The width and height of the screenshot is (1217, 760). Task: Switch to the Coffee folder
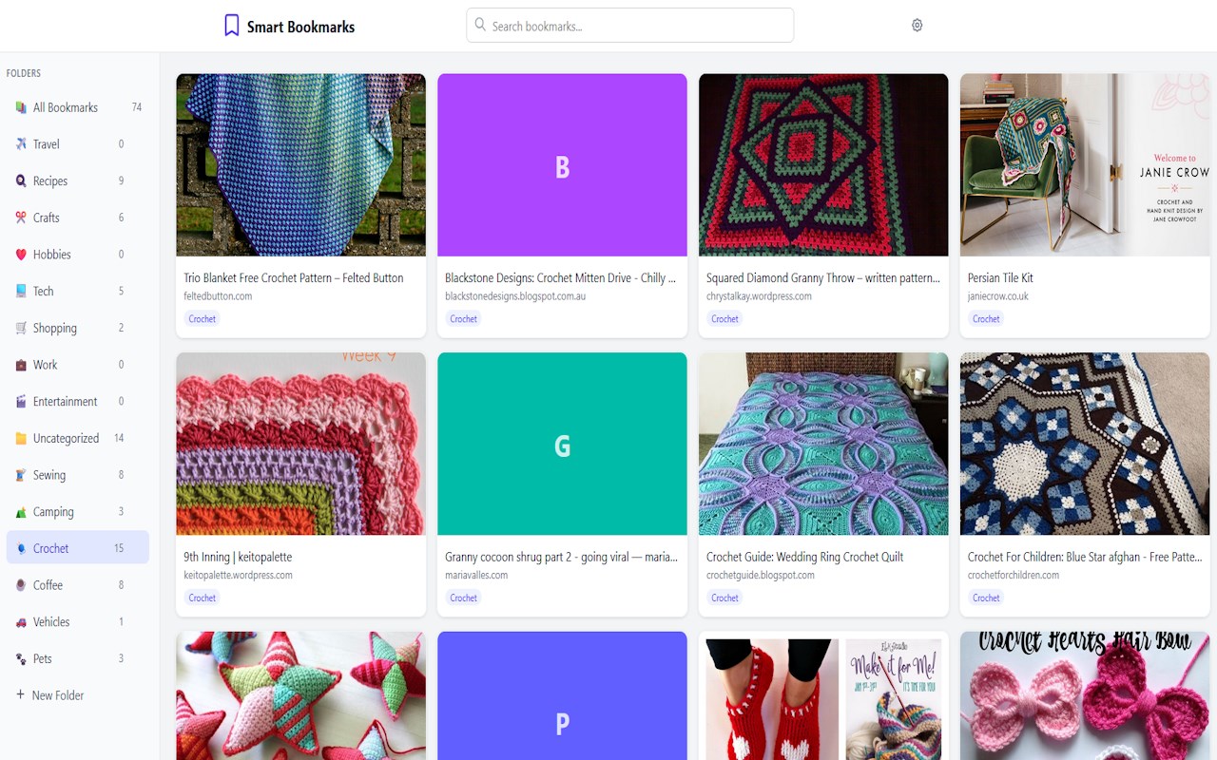coord(78,585)
